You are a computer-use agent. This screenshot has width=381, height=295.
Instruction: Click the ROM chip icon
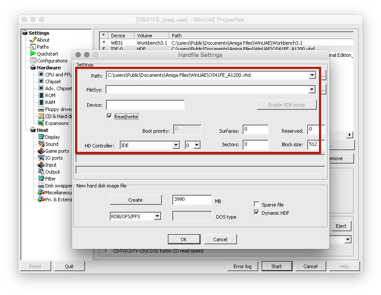pyautogui.click(x=41, y=95)
